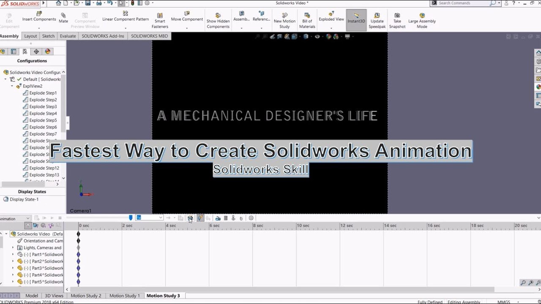Enable Filter Selected in motion tree
The width and height of the screenshot is (541, 304).
tap(51, 226)
